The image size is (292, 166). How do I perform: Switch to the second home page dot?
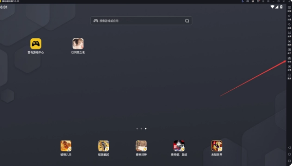pos(141,129)
